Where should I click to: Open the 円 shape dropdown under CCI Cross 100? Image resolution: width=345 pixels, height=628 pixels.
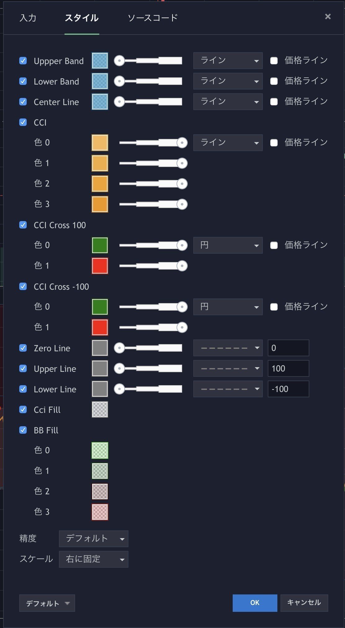pyautogui.click(x=228, y=245)
